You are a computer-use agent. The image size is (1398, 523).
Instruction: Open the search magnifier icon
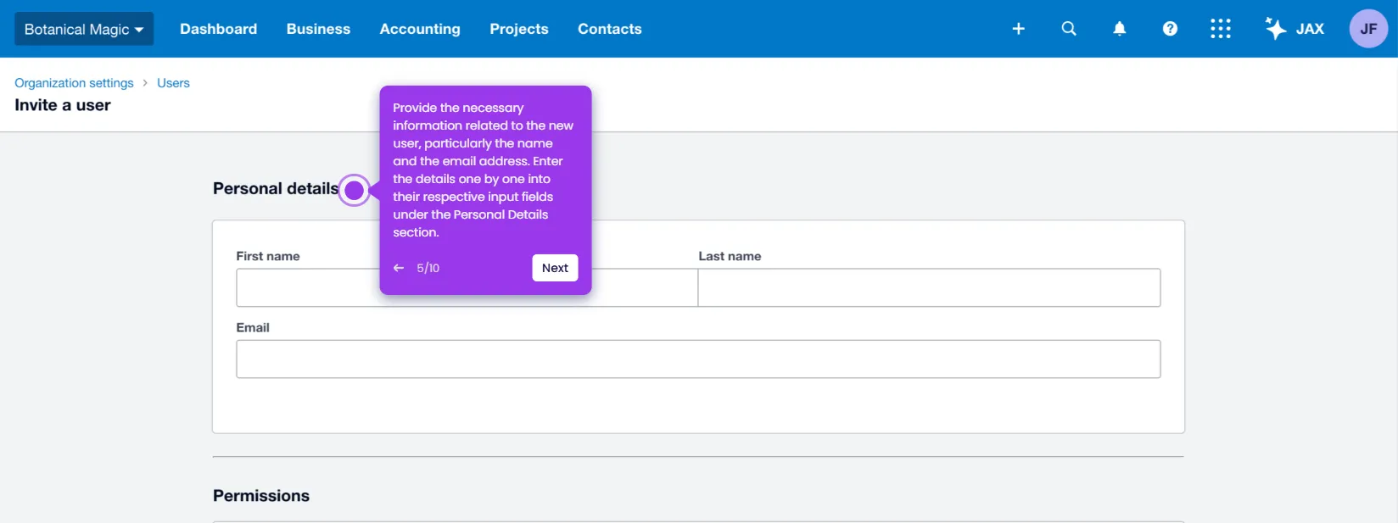click(x=1069, y=29)
